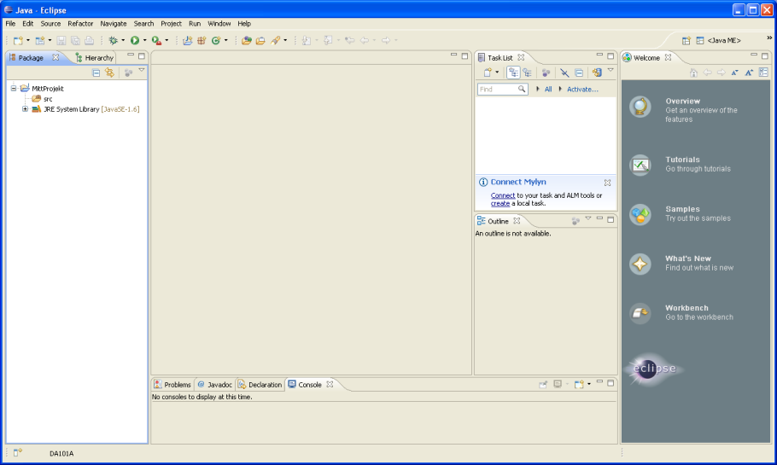Click the New Task icon in Task List
777x465 pixels.
[x=488, y=73]
